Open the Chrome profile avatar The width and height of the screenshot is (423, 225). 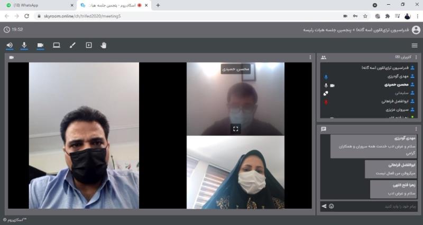(x=407, y=16)
